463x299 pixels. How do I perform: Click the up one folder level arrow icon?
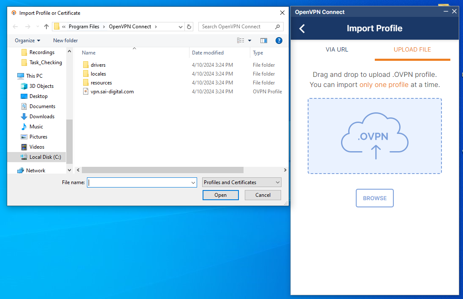(46, 26)
